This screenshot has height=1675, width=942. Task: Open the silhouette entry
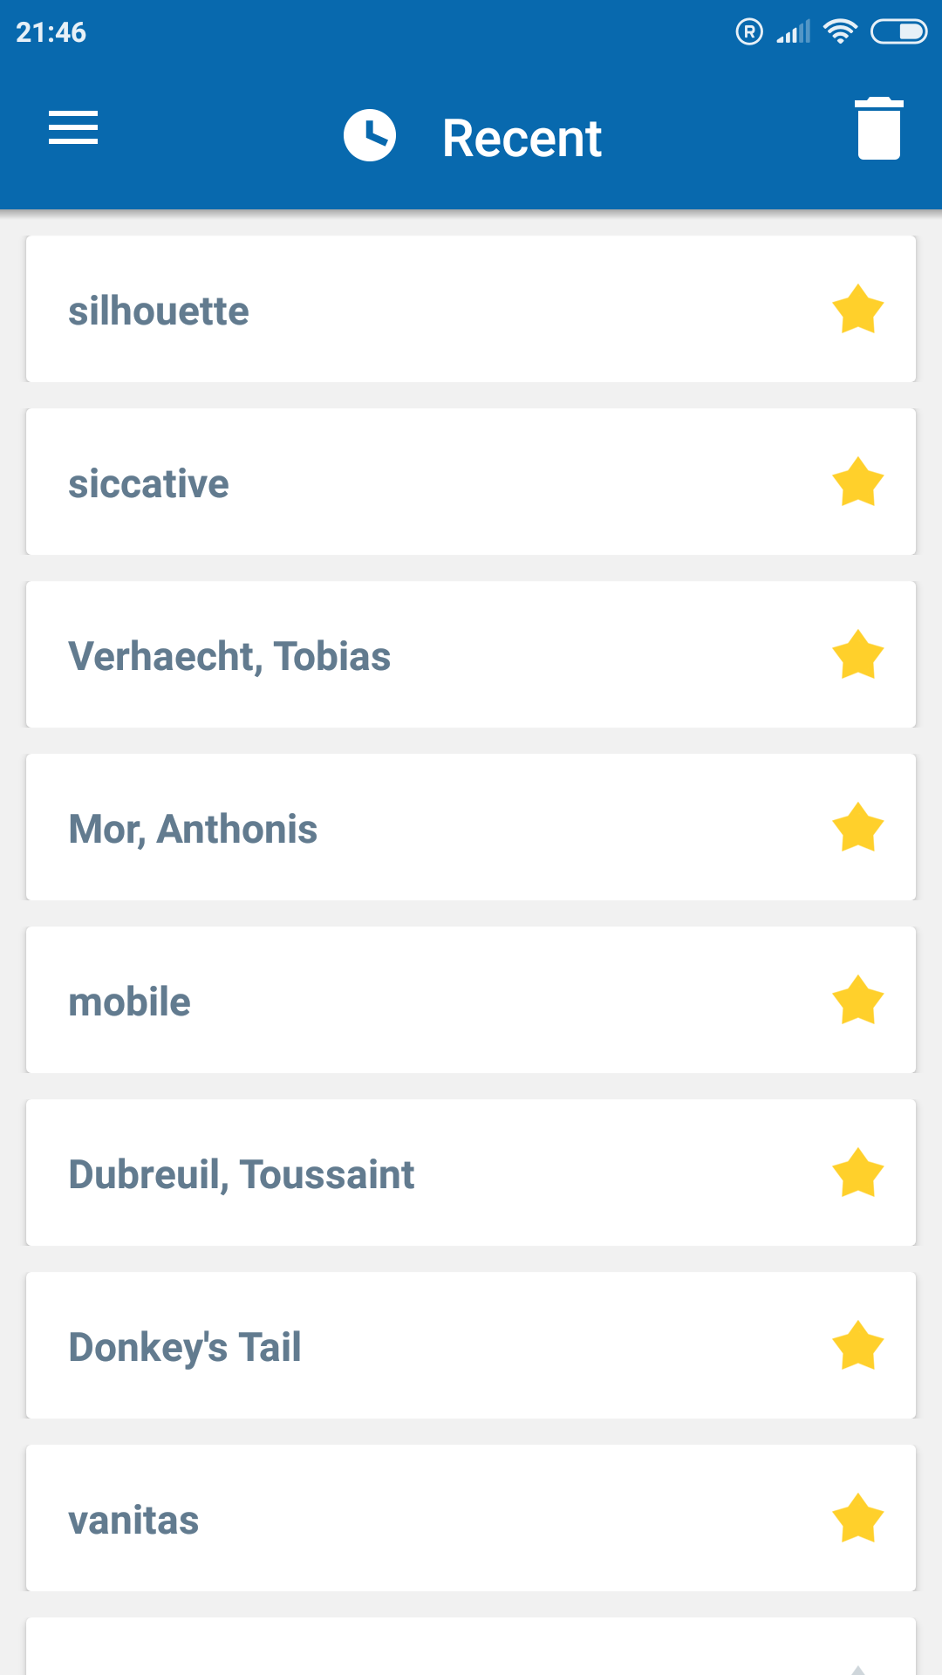coord(471,309)
